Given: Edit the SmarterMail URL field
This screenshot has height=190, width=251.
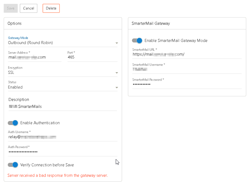Looking at the screenshot, I should click(187, 55).
